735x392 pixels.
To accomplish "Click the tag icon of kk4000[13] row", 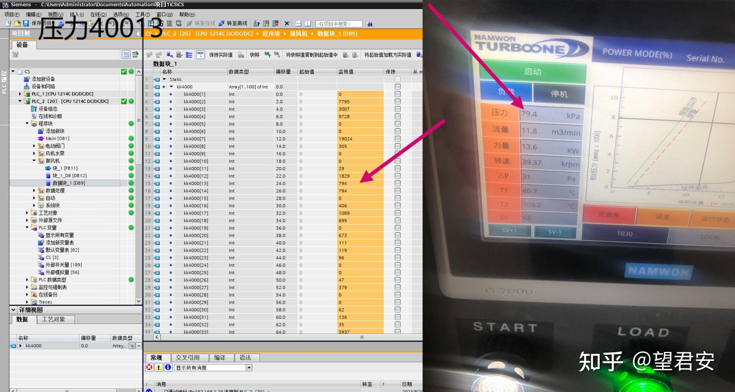I will coord(157,183).
